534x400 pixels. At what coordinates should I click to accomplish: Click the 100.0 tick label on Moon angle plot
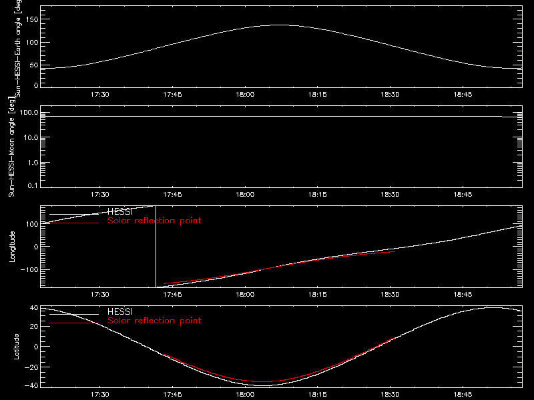click(x=29, y=113)
